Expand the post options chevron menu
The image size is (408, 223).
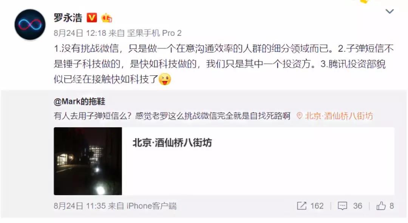point(389,11)
